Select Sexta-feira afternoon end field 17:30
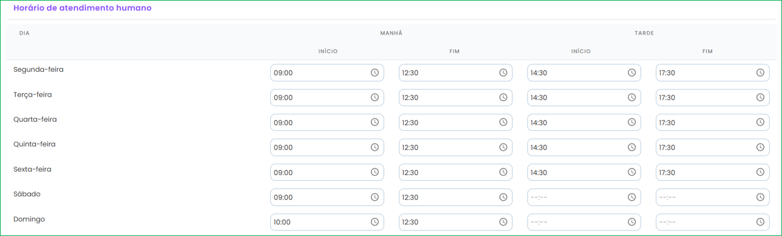 click(712, 172)
